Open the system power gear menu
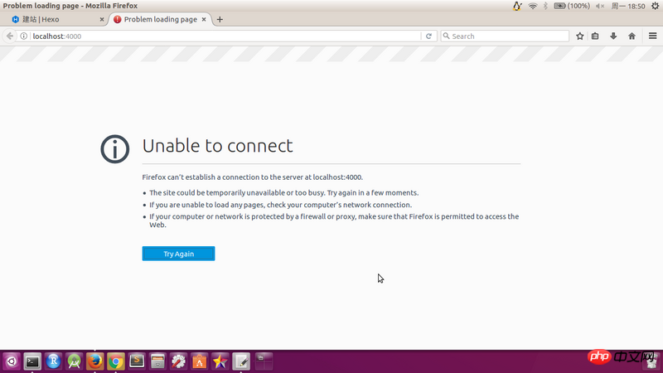 (x=655, y=6)
